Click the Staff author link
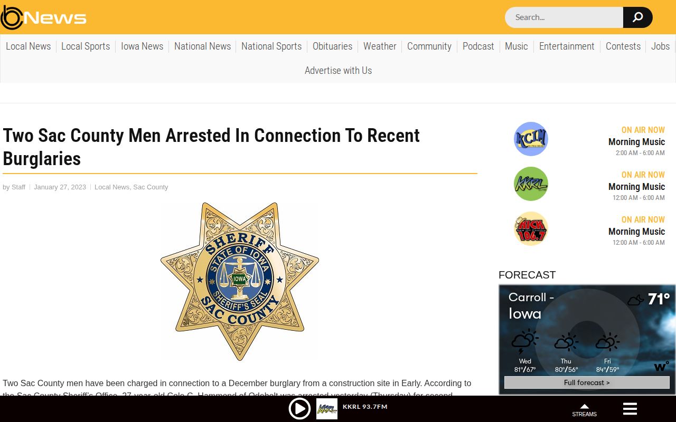 pos(18,187)
